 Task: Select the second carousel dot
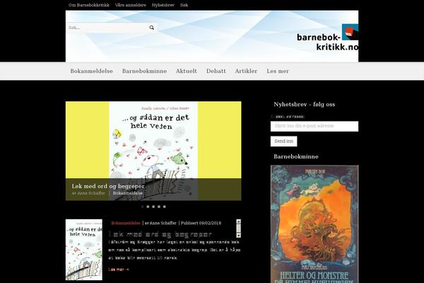click(x=148, y=207)
